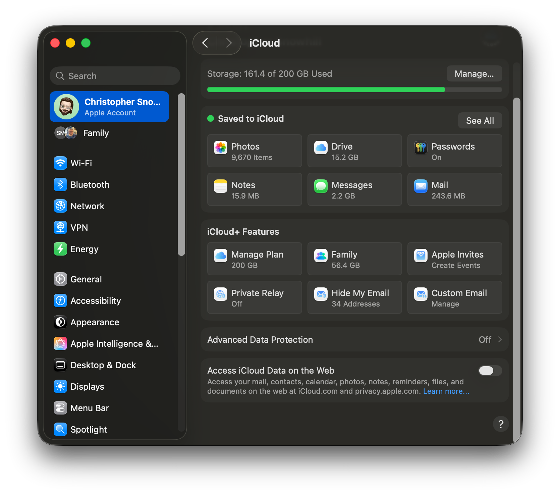Go forward using the right chevron
This screenshot has width=560, height=495.
229,43
